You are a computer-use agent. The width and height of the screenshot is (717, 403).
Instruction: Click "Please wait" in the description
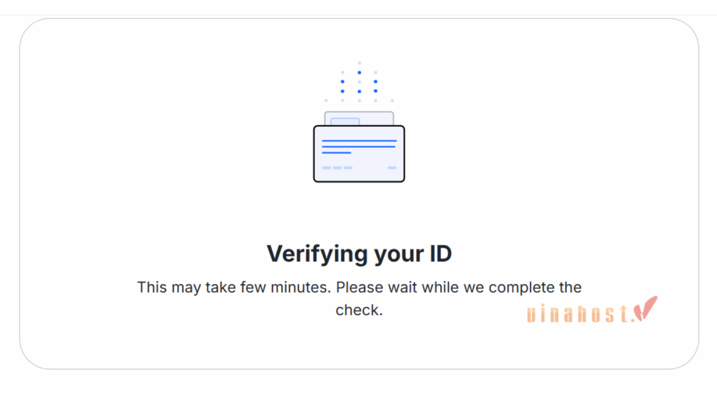click(373, 287)
